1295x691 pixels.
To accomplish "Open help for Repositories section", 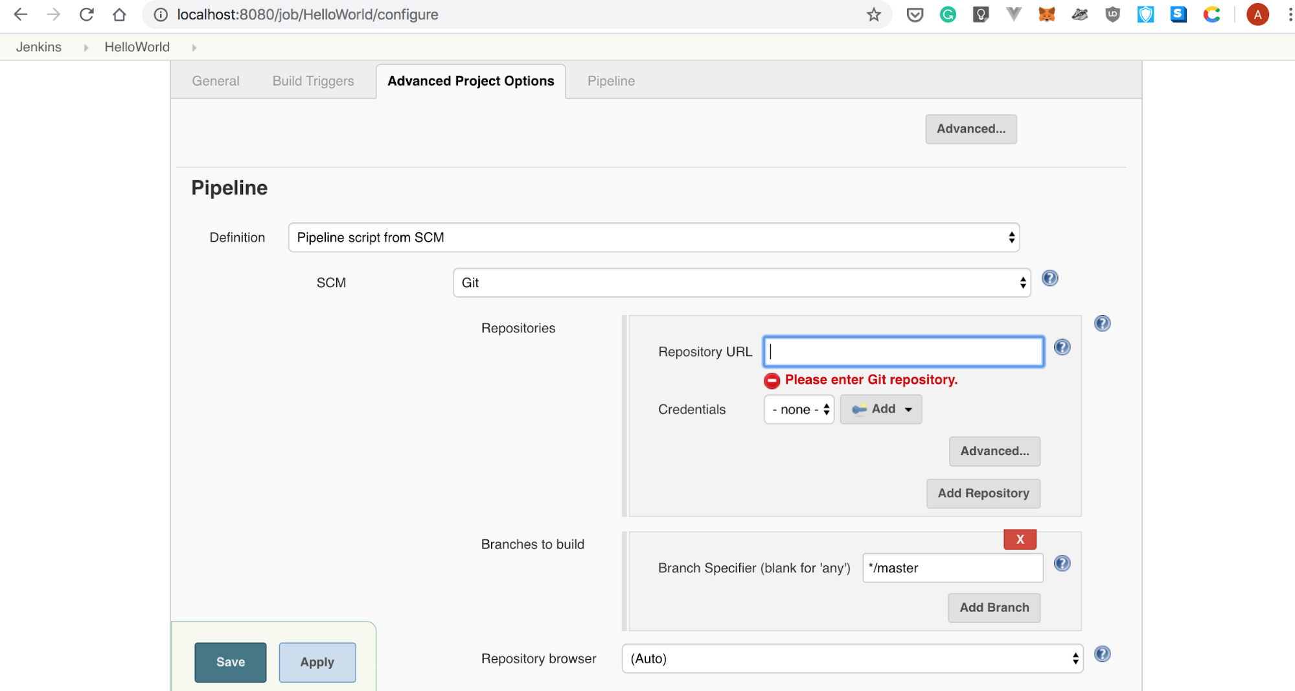I will (1102, 323).
